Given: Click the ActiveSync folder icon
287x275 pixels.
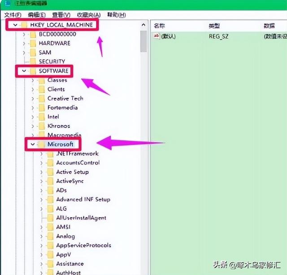Looking at the screenshot, I should [50, 181].
